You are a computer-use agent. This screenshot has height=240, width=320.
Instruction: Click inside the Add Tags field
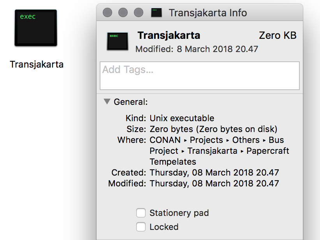199,75
